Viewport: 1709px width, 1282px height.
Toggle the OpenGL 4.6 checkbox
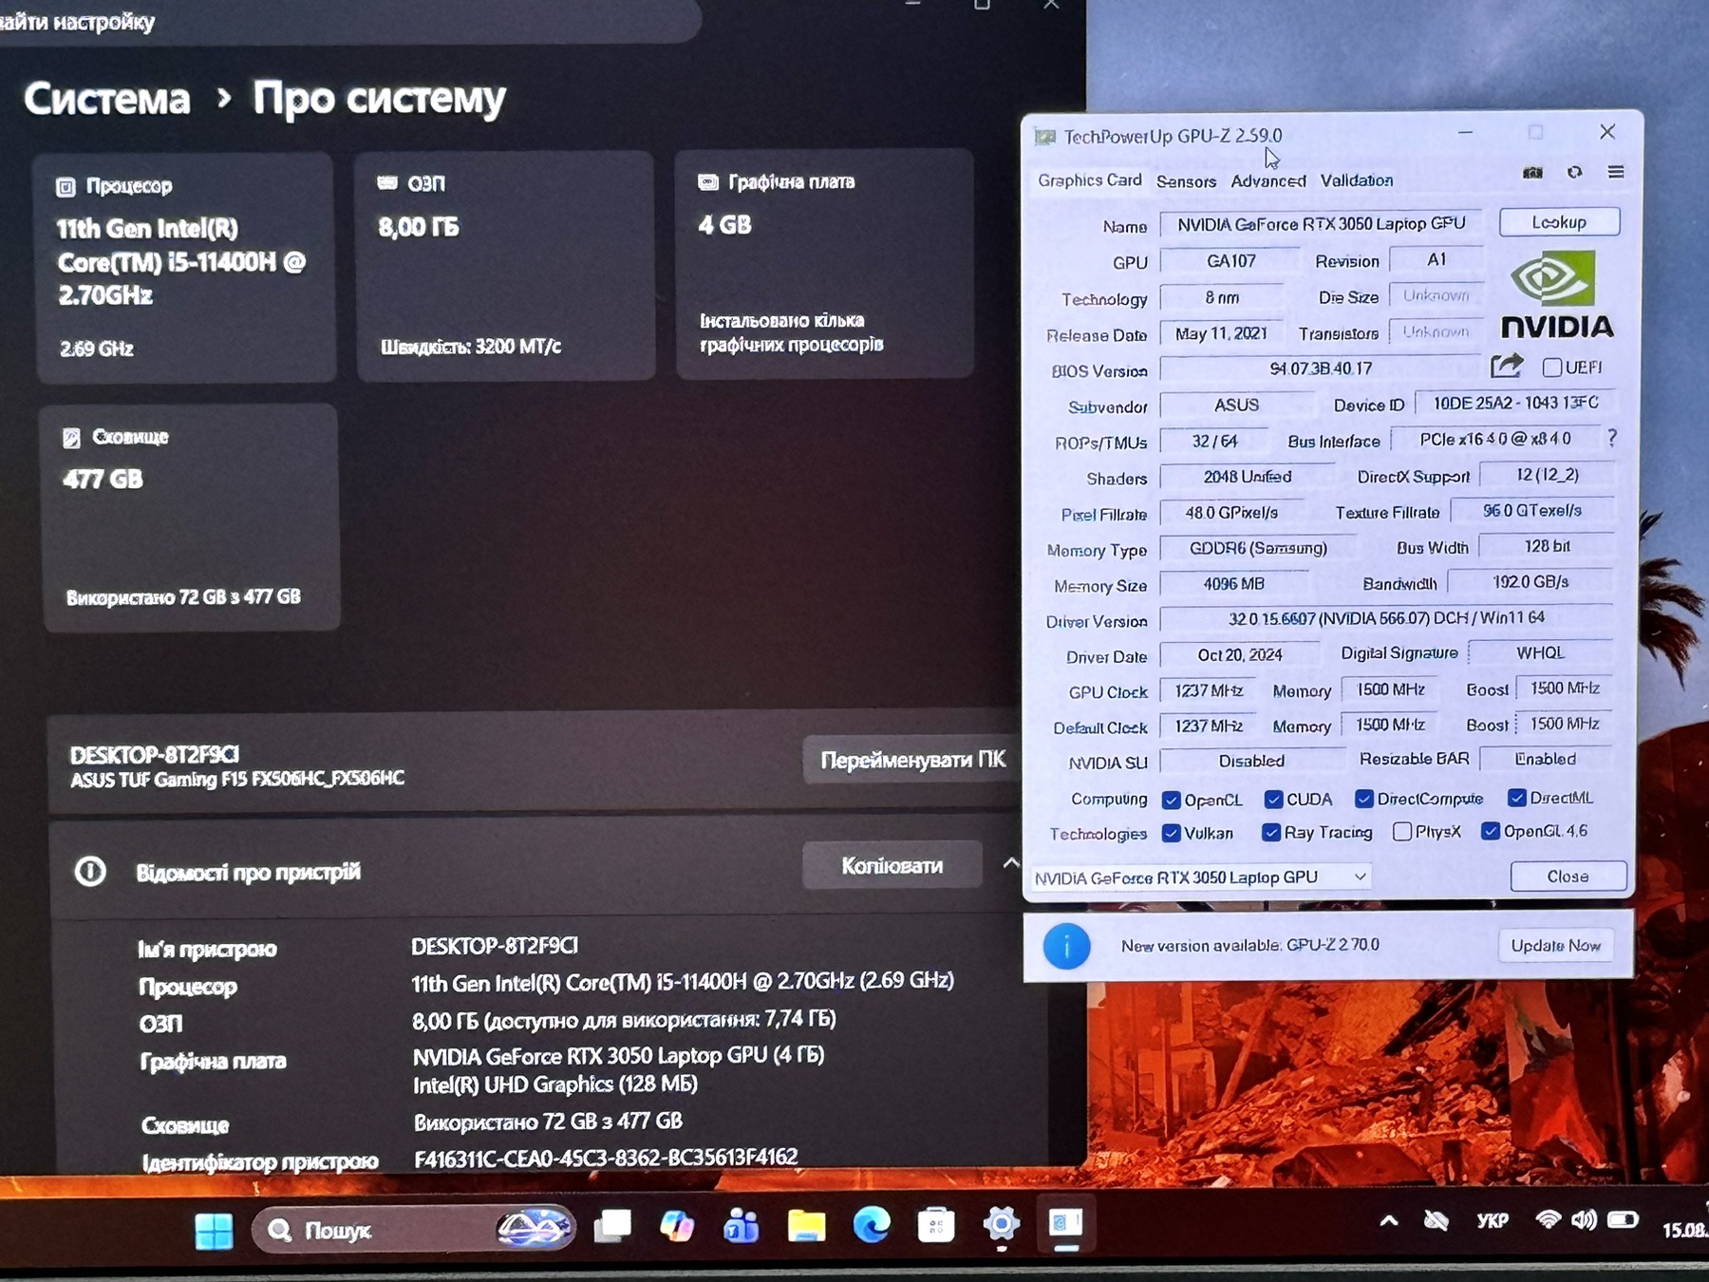(x=1491, y=831)
